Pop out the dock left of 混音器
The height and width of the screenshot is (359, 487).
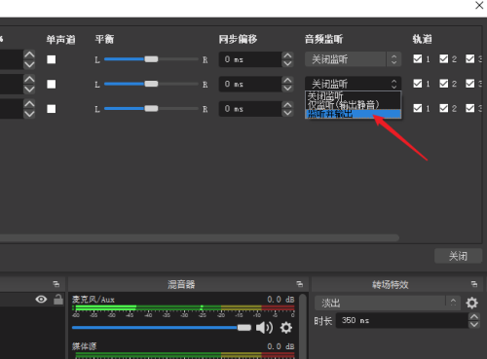pos(56,284)
